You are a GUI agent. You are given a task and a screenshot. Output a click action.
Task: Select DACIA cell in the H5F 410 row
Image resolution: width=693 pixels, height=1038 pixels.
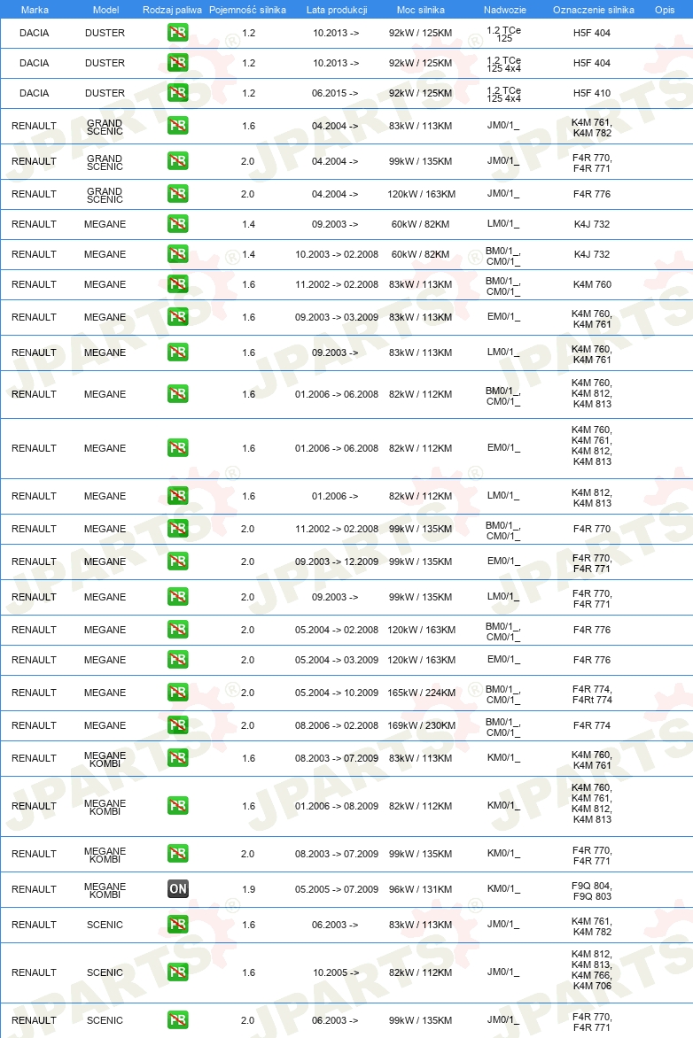34,93
